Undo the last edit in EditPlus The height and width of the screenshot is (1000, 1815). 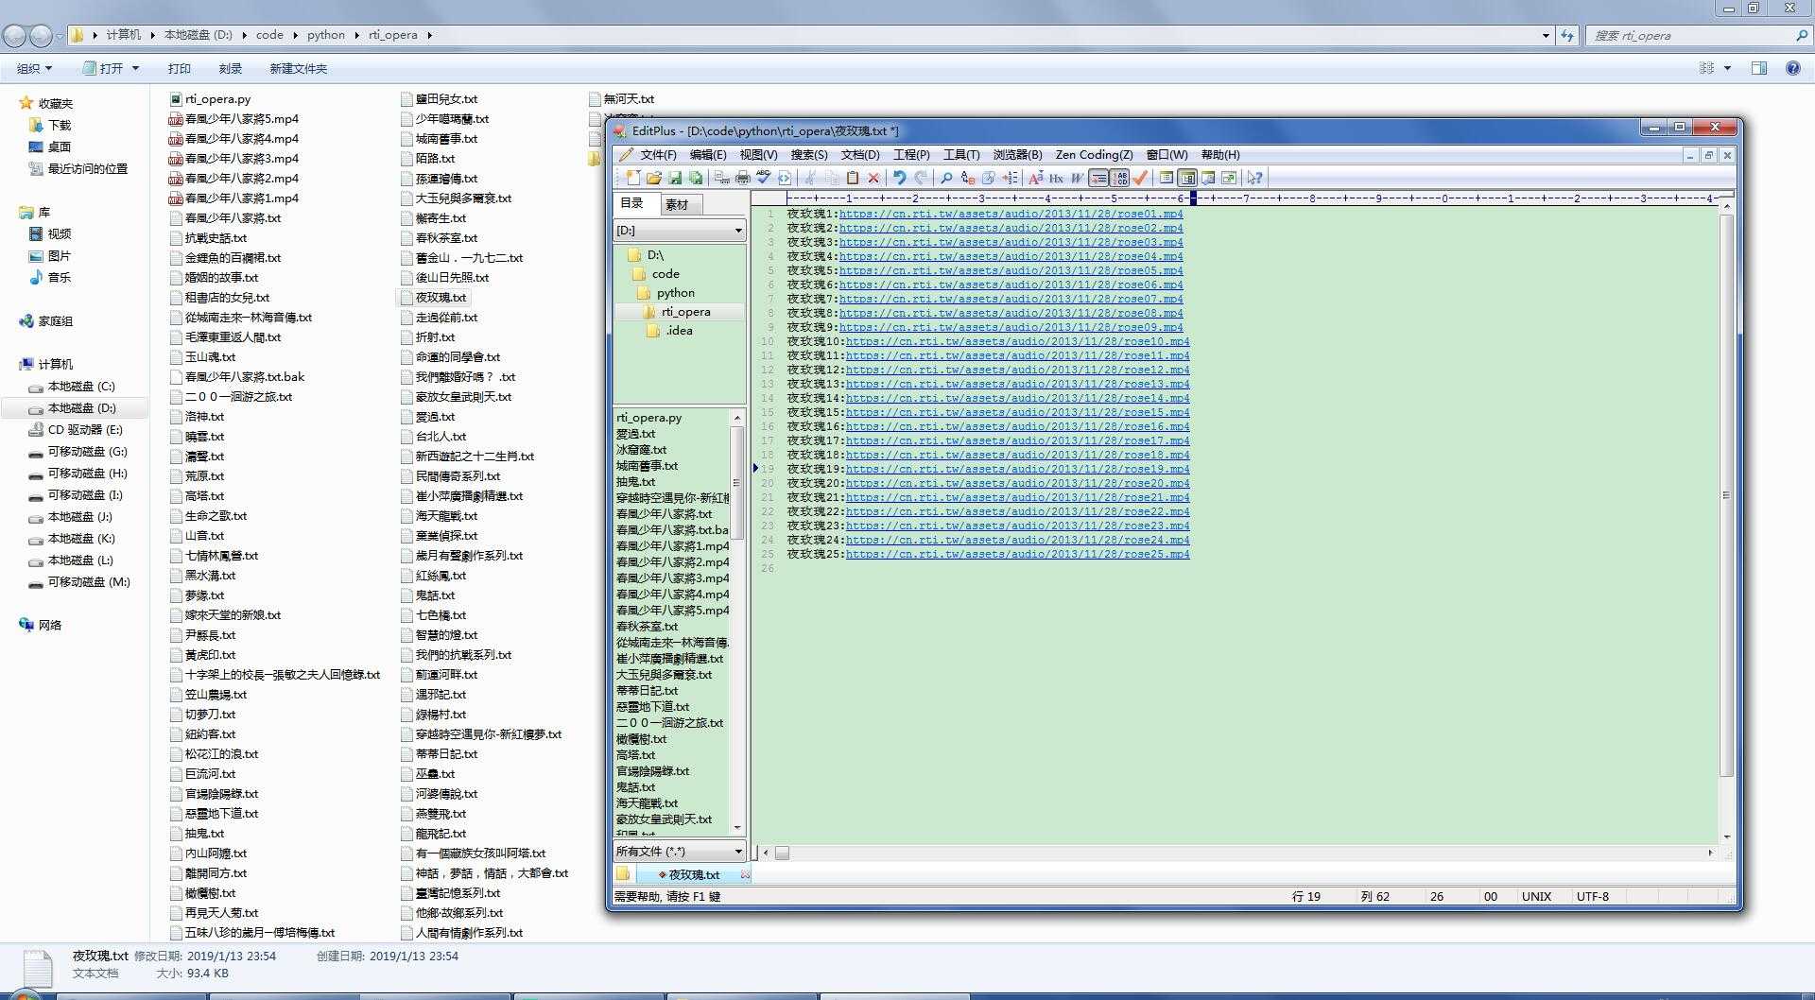(x=900, y=178)
